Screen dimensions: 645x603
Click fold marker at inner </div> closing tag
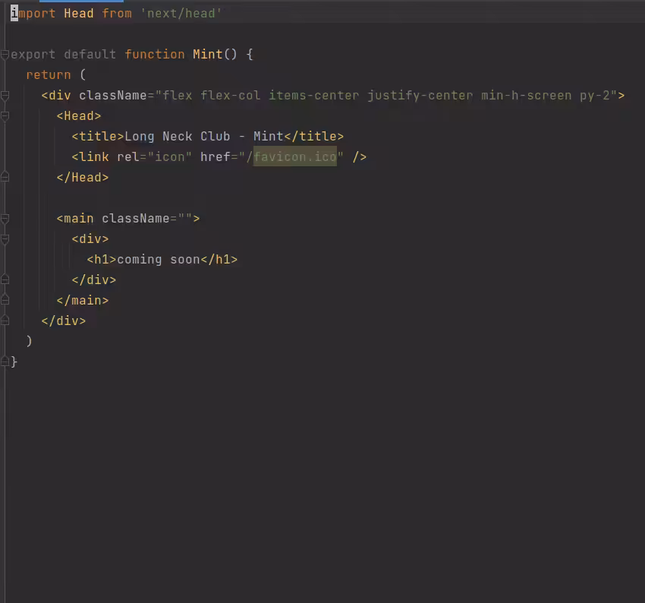tap(5, 280)
